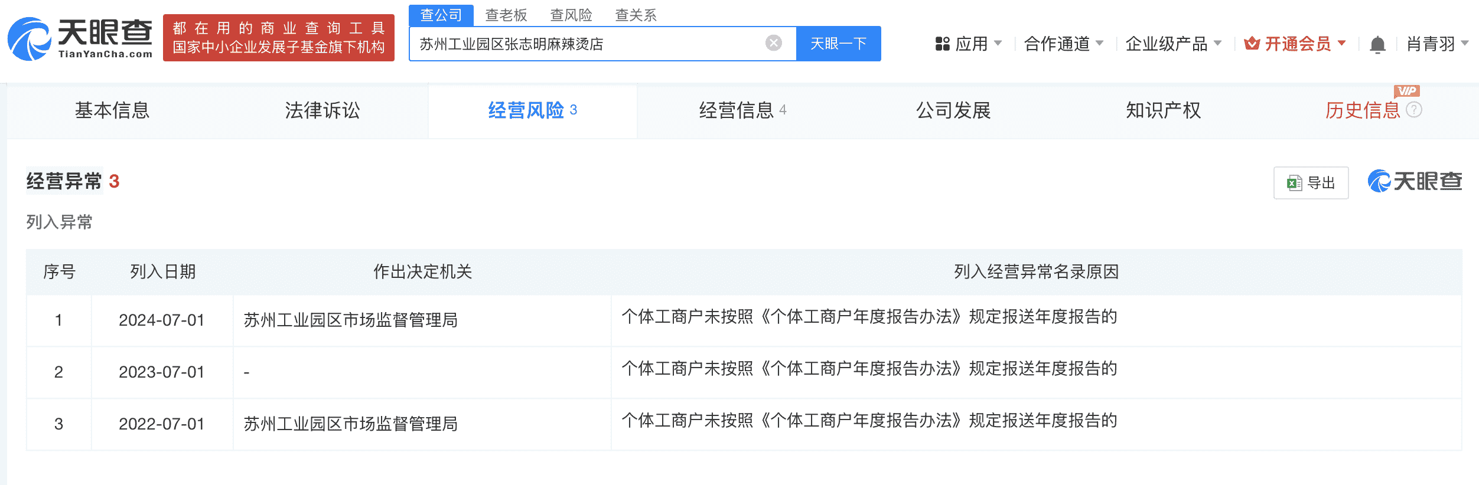Click the help question mark beside 历史信息

click(1414, 110)
